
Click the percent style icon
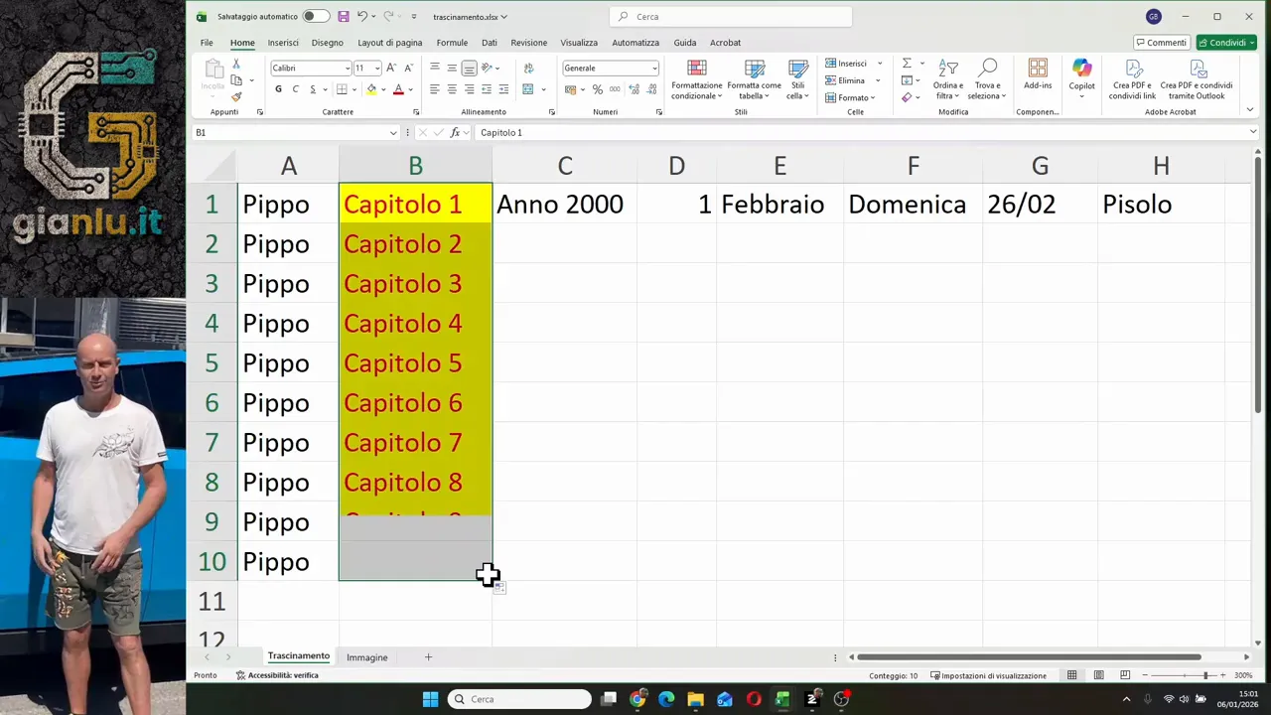(x=598, y=89)
